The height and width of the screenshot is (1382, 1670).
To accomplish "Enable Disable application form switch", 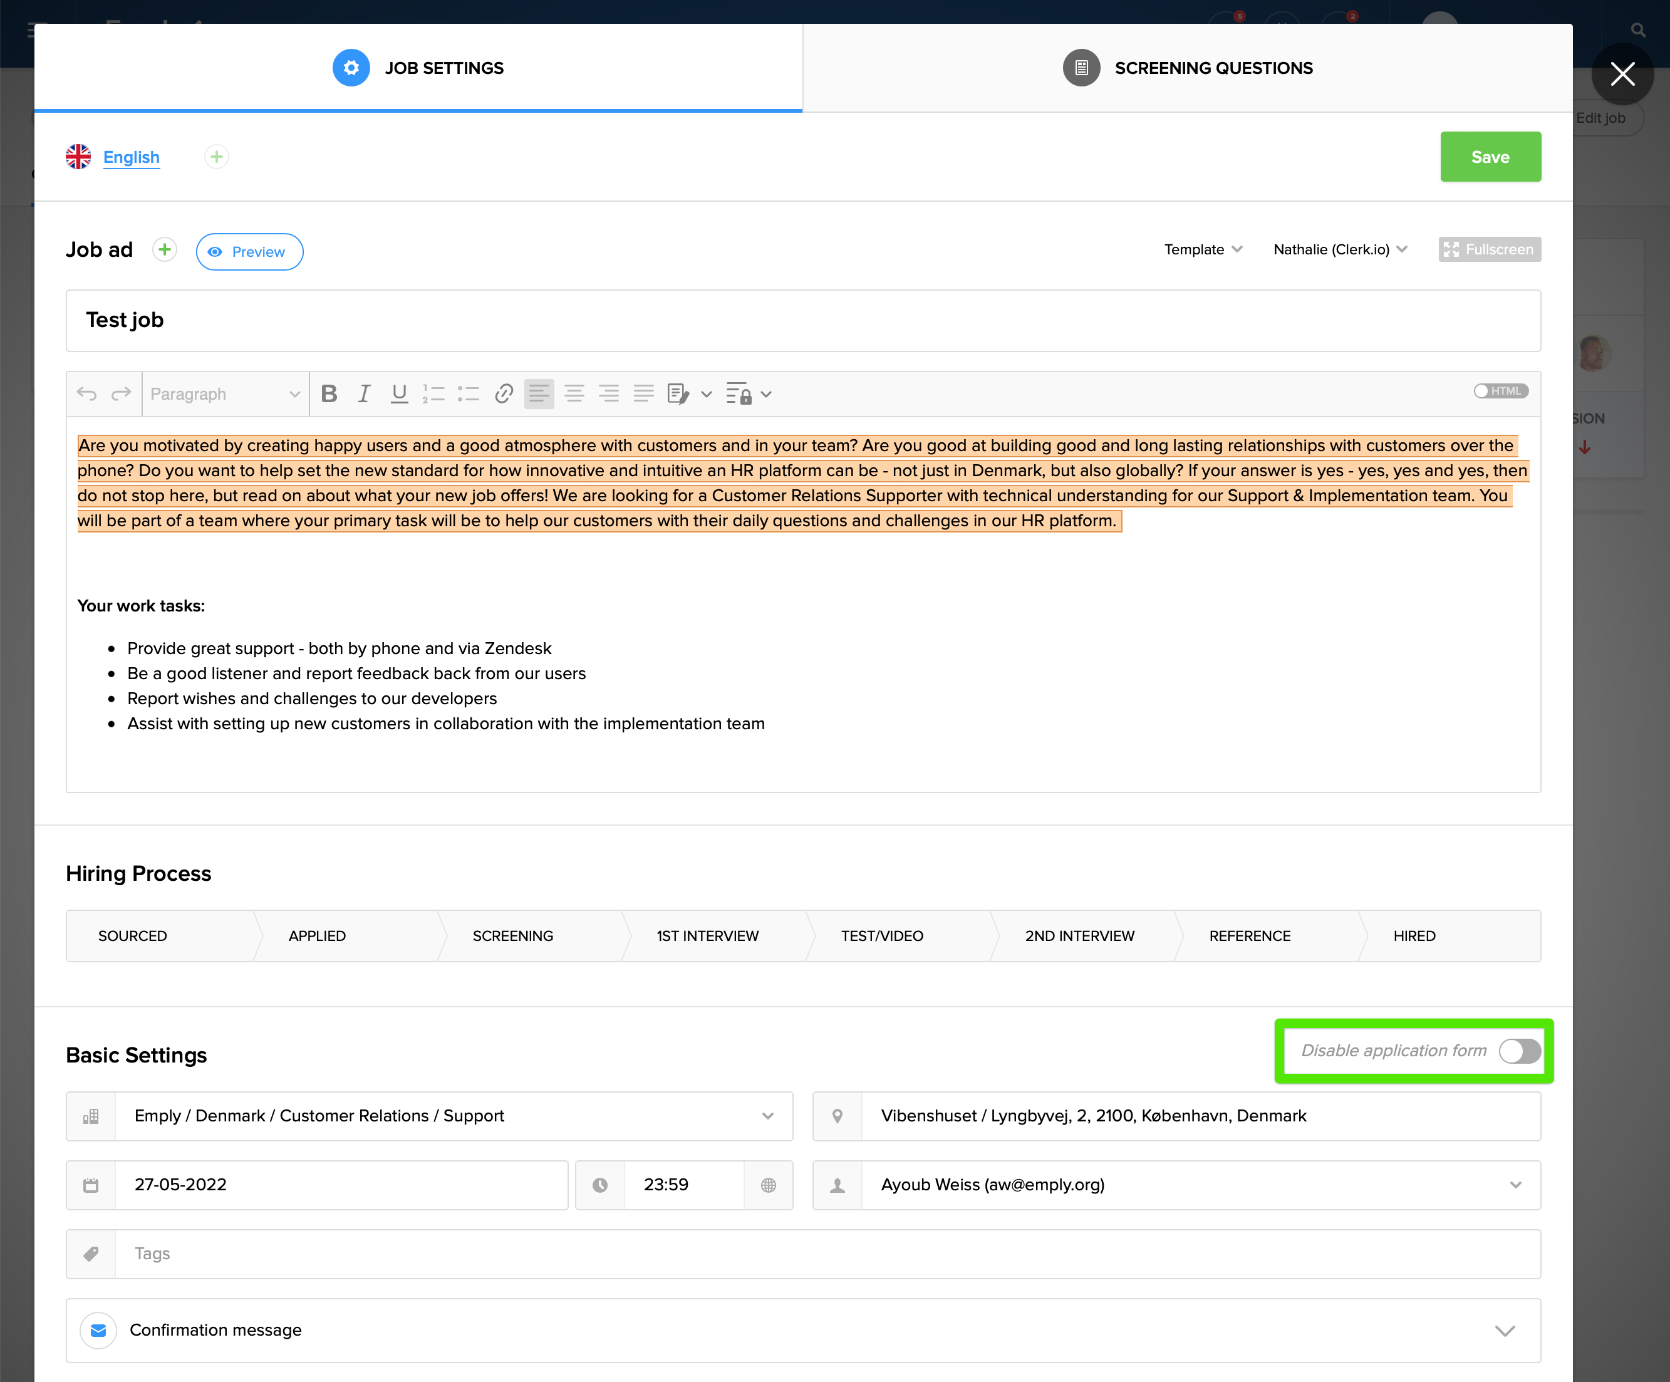I will pos(1519,1051).
